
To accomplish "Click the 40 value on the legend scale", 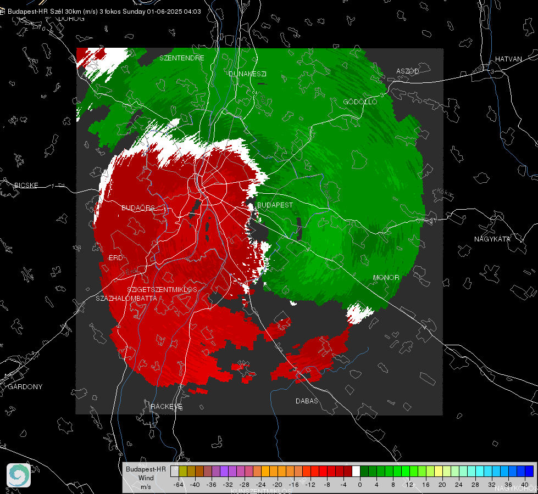I will pos(525,485).
